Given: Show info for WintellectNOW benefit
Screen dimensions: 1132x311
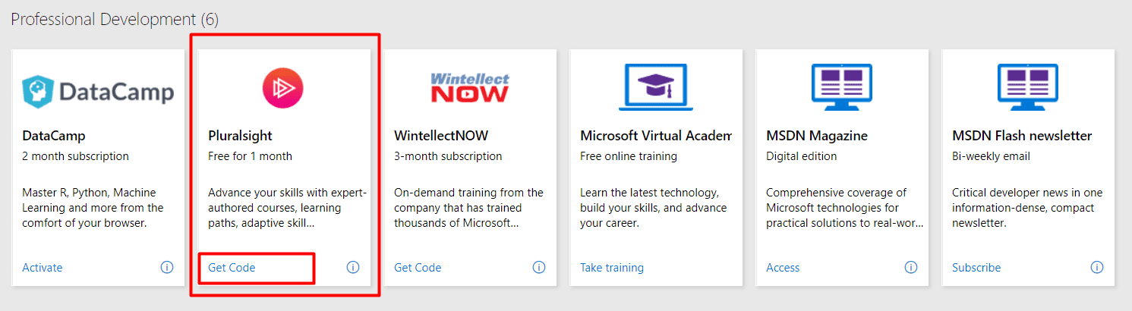Looking at the screenshot, I should [539, 267].
